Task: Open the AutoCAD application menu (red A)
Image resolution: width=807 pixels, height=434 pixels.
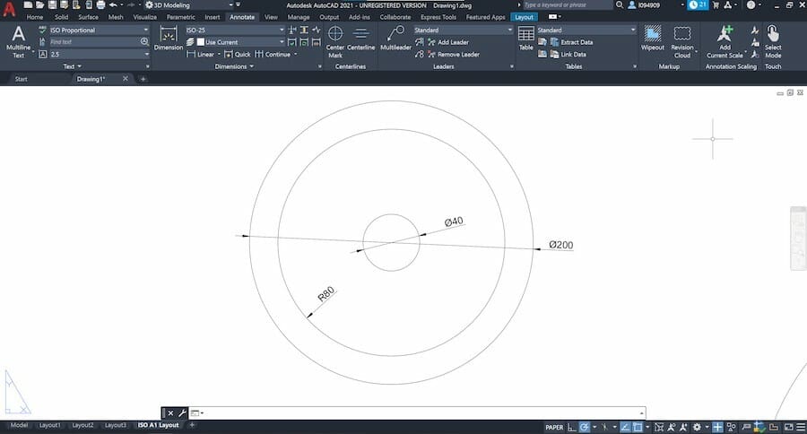Action: click(9, 9)
